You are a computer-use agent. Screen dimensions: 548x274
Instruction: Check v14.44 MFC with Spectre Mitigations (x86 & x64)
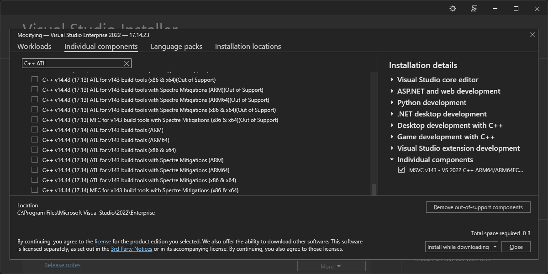tap(35, 190)
